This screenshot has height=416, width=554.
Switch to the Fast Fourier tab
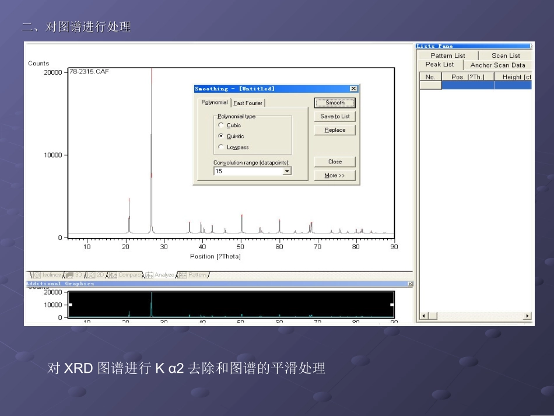tap(248, 103)
